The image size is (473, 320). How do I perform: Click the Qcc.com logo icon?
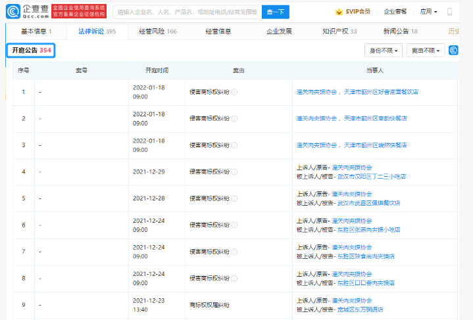[13, 11]
